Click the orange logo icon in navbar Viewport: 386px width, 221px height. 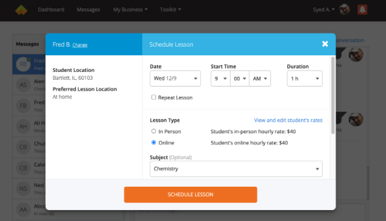21,10
